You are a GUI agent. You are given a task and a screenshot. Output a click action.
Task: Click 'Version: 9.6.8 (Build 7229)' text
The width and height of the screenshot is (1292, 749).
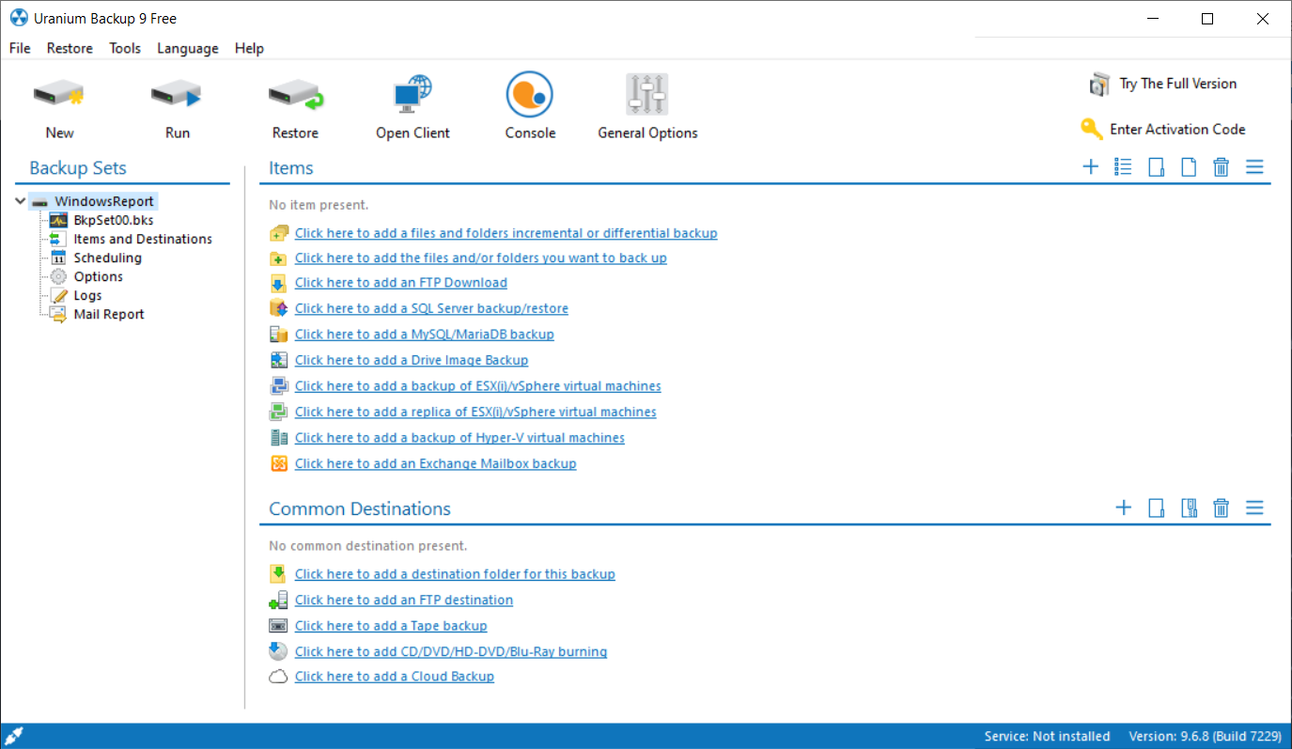pyautogui.click(x=1206, y=736)
